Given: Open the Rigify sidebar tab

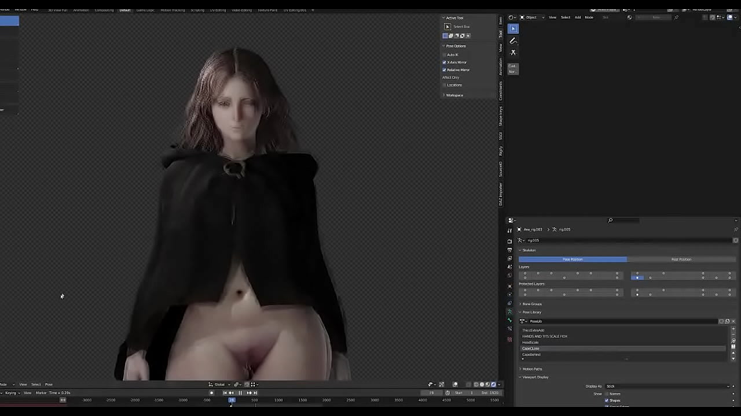Looking at the screenshot, I should pos(501,151).
